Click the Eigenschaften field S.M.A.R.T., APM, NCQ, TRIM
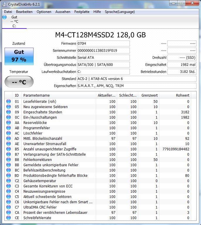The image size is (201, 225). [x=137, y=86]
